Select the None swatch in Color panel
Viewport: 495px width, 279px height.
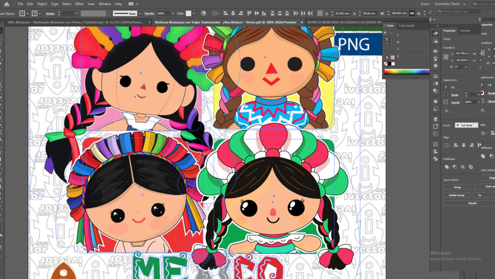[x=386, y=64]
